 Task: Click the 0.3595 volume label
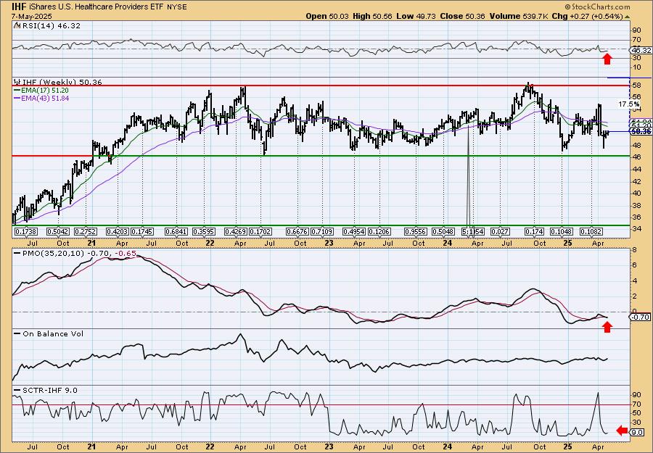coord(204,231)
